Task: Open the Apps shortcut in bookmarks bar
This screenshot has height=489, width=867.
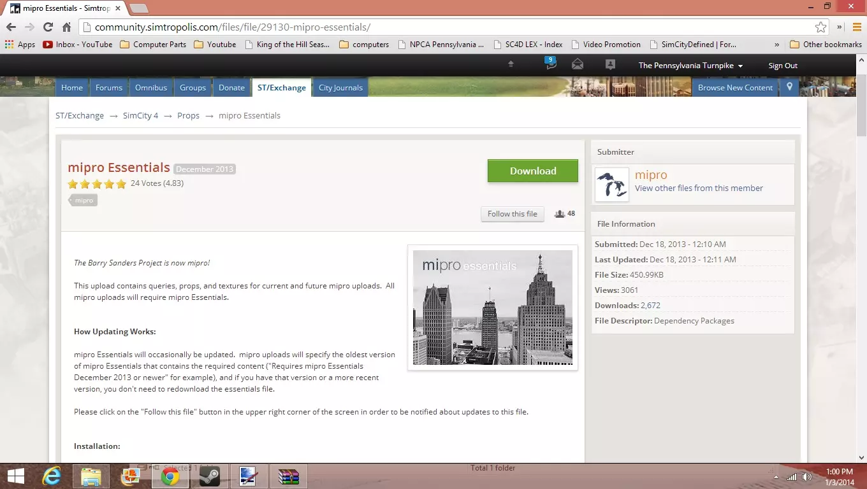Action: point(20,45)
